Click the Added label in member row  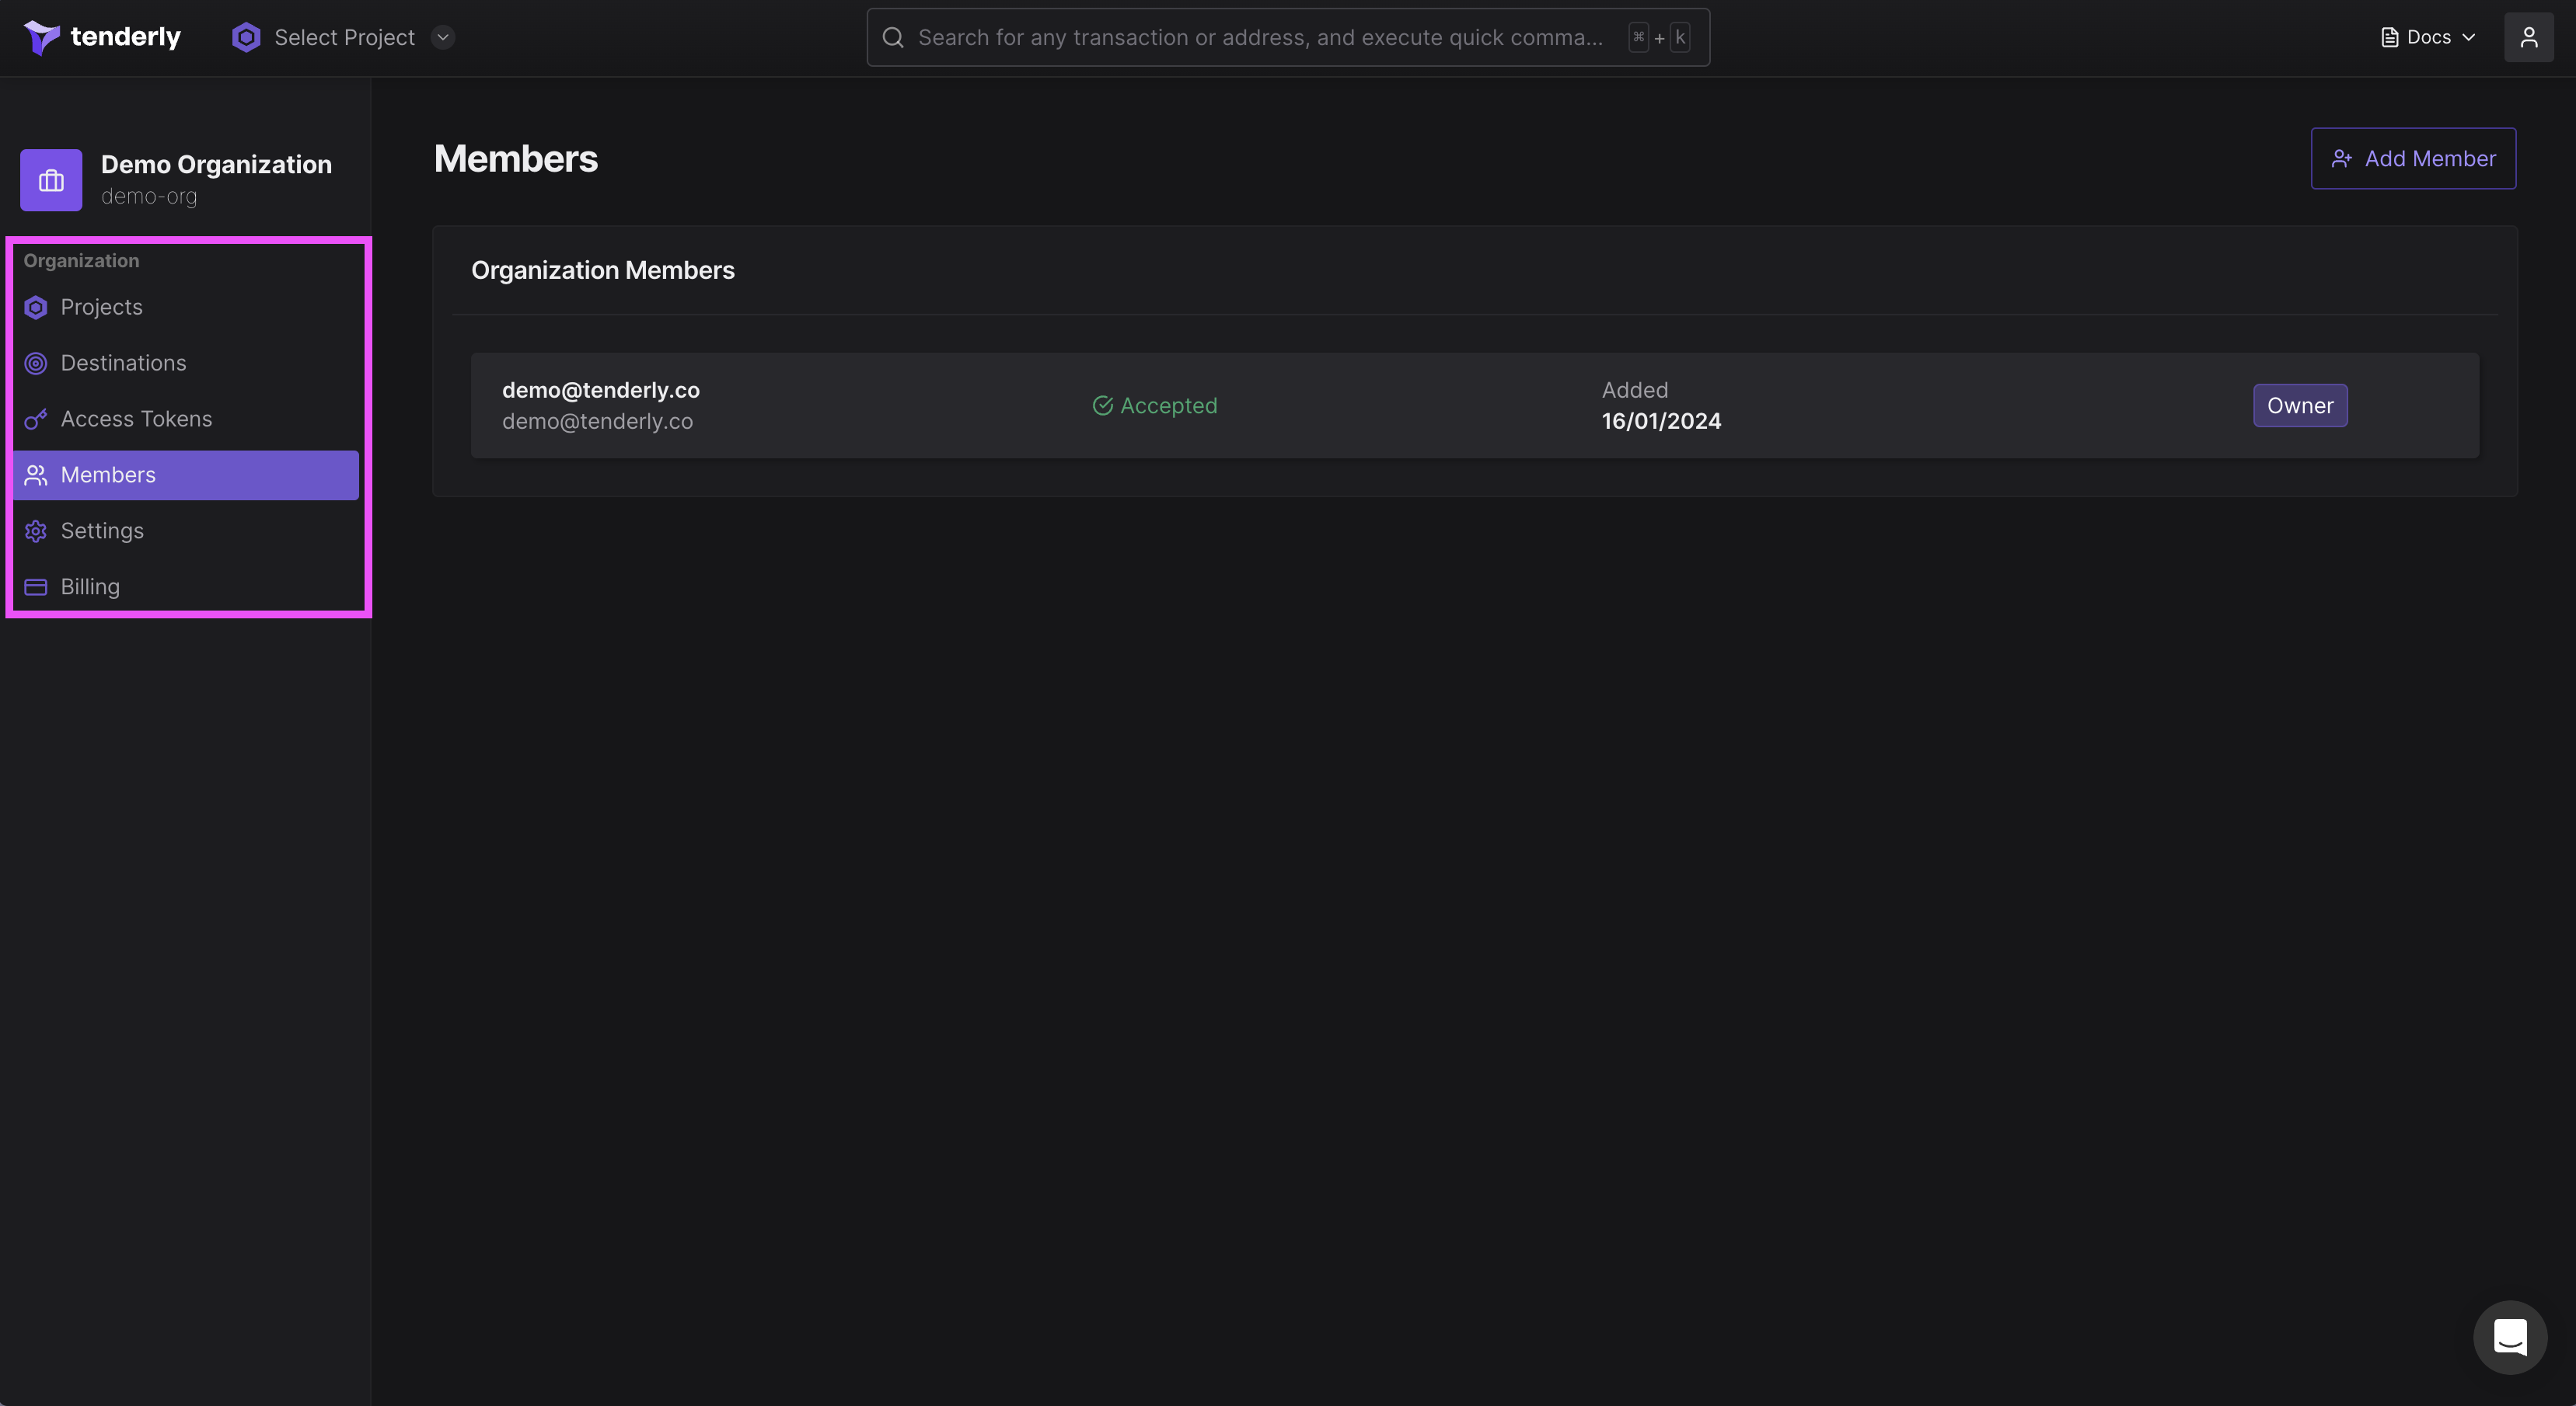coord(1635,390)
